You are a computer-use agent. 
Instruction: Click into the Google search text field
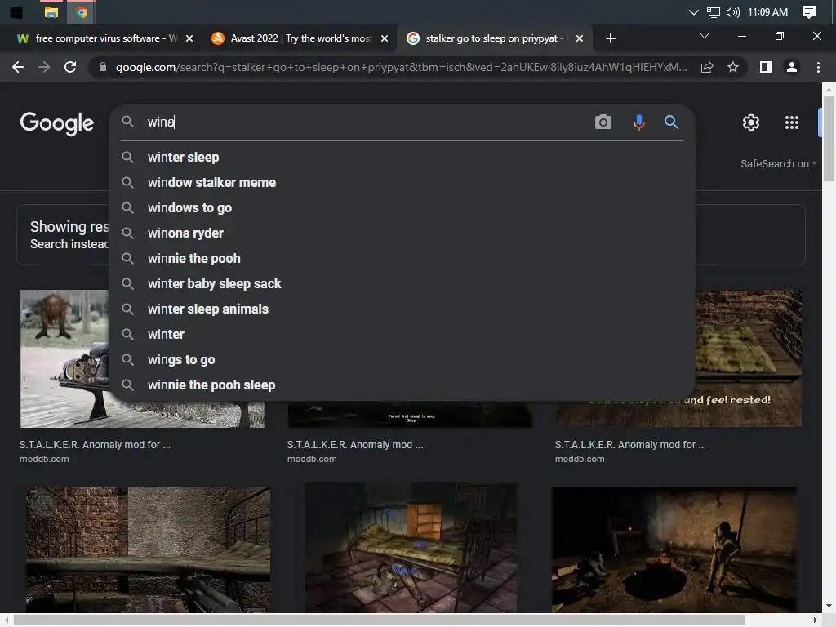365,122
